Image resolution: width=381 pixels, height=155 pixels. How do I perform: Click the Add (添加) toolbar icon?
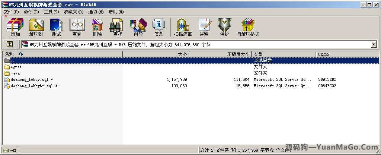[15, 27]
